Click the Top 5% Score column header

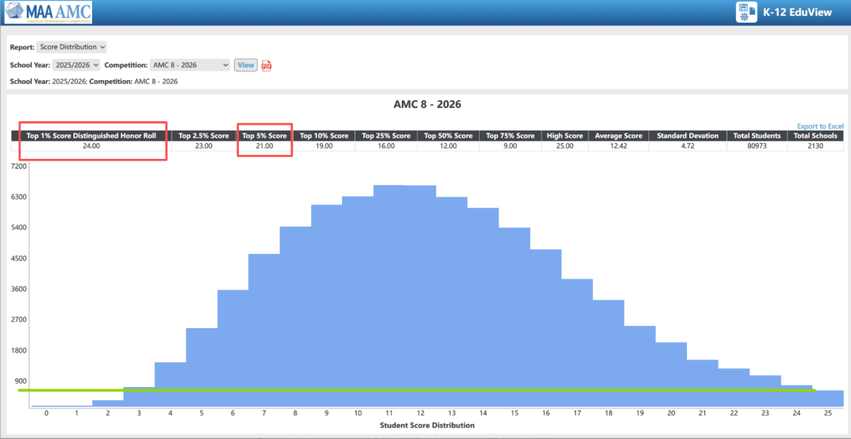point(265,136)
